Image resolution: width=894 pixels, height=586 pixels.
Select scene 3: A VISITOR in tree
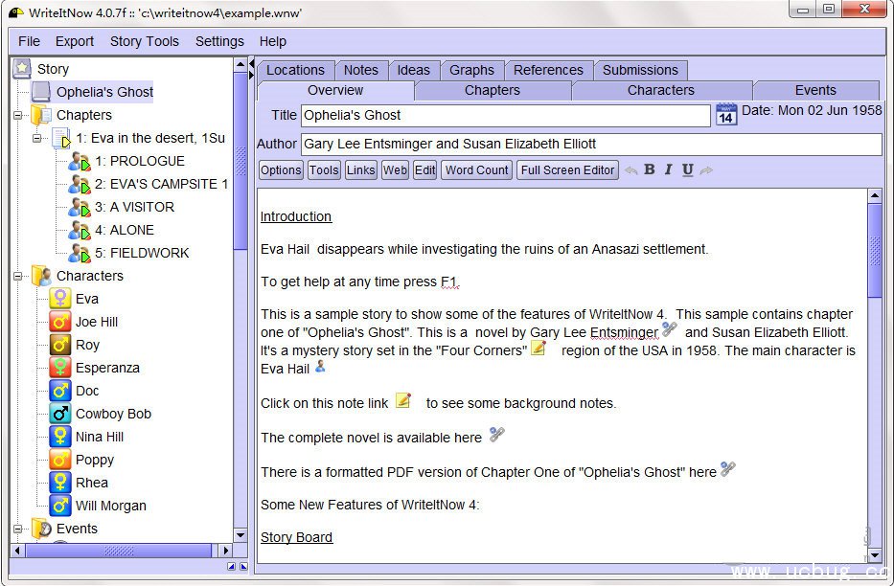[134, 207]
